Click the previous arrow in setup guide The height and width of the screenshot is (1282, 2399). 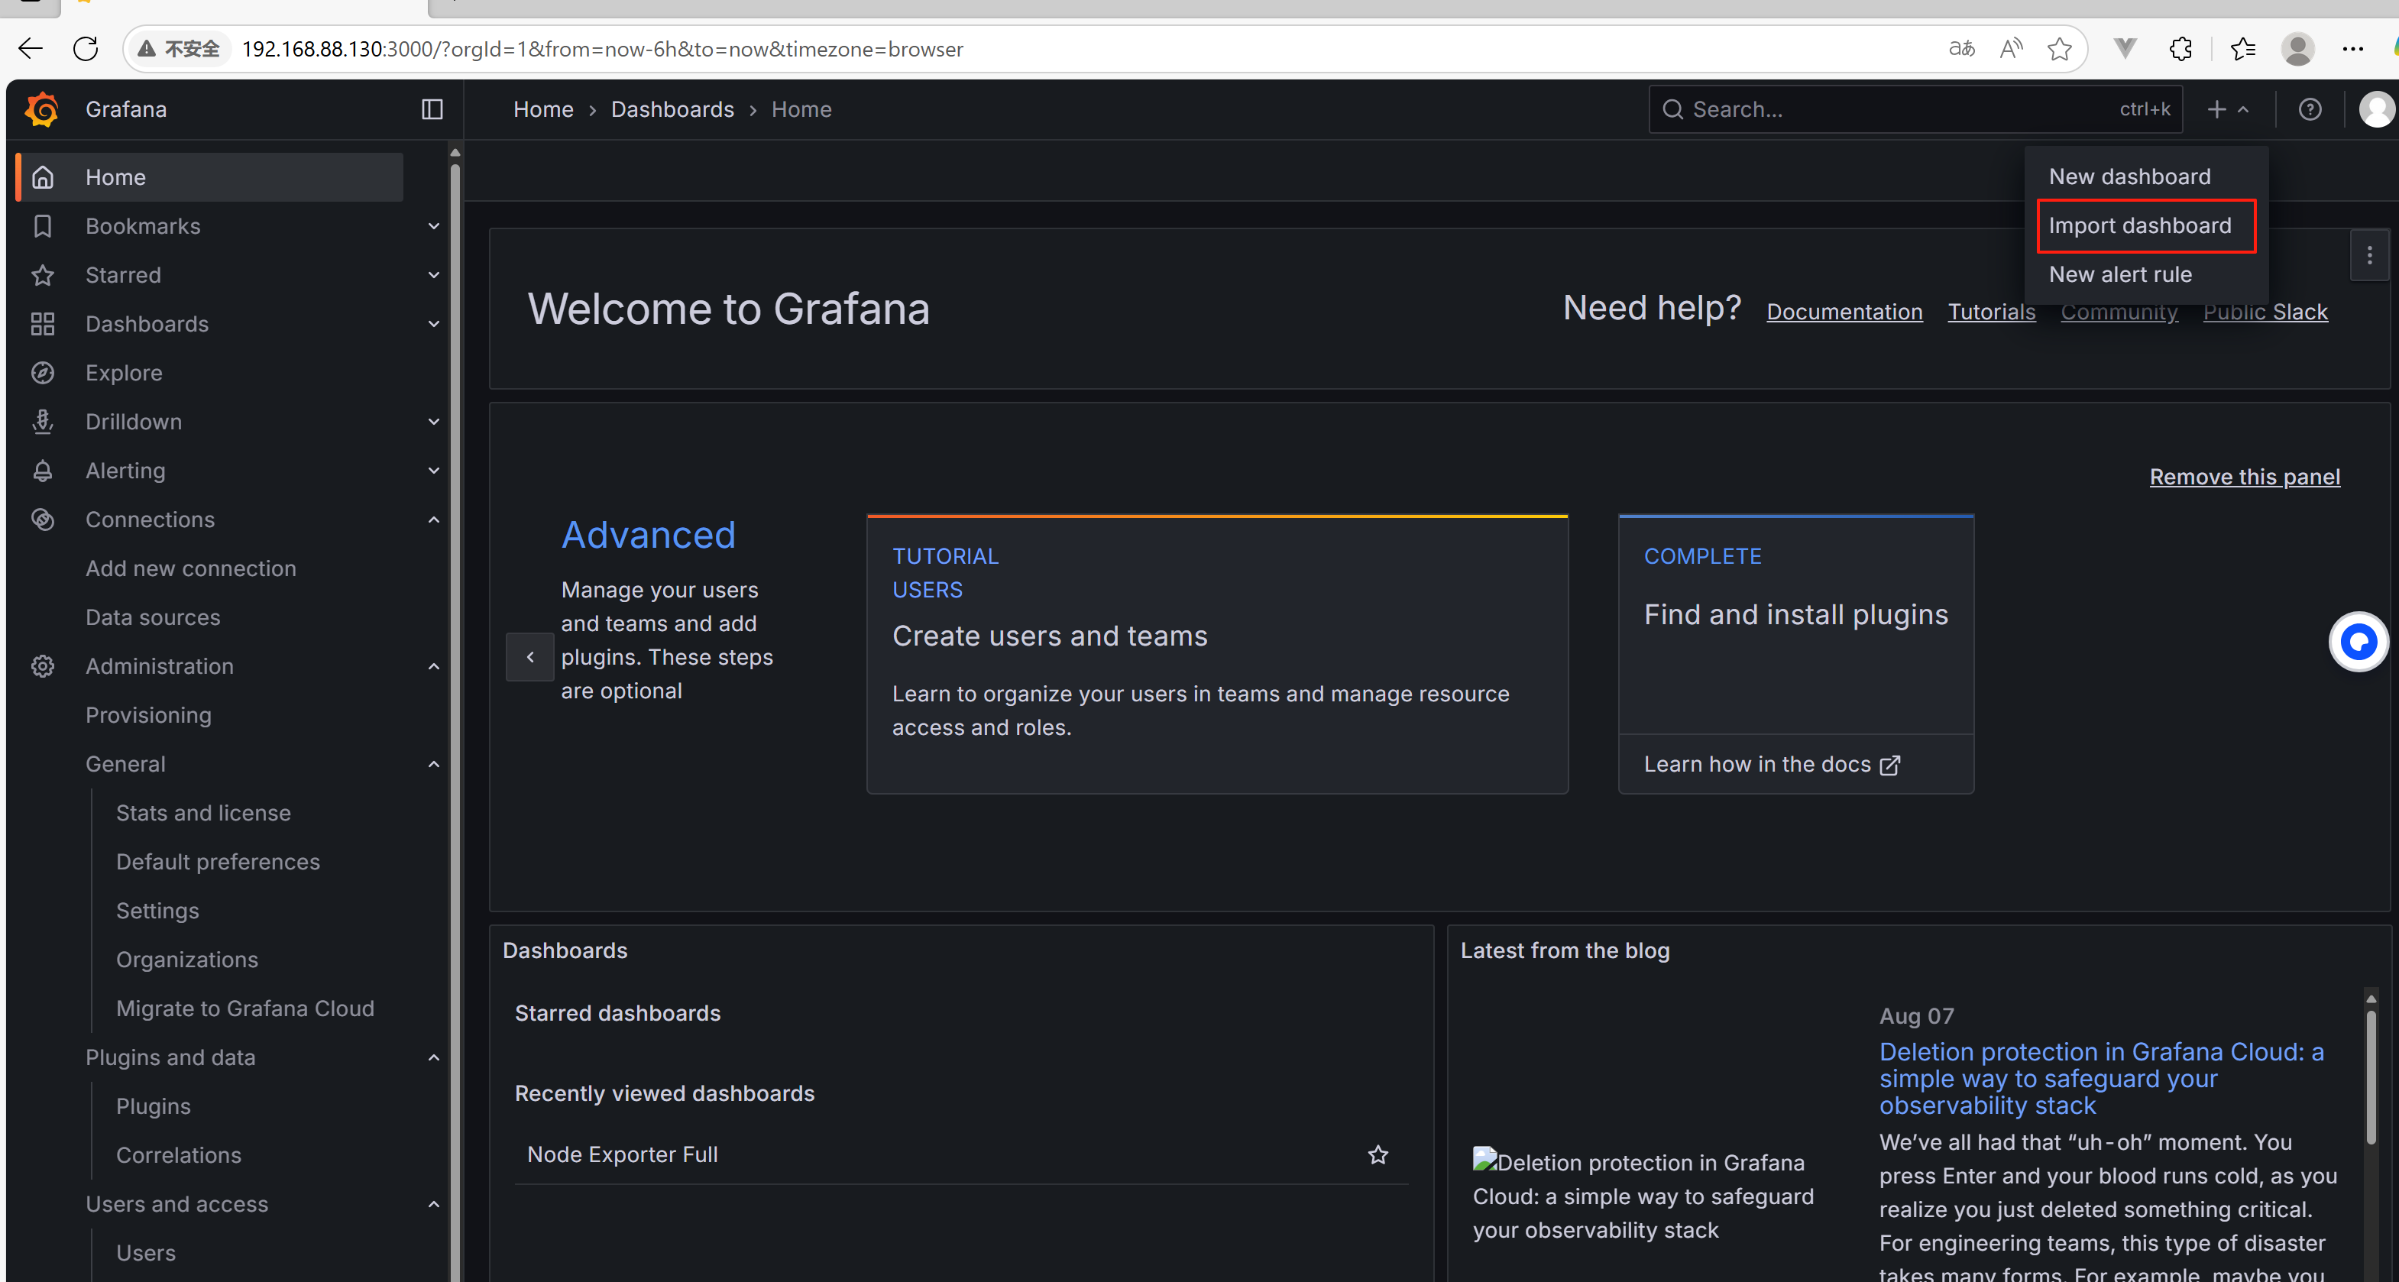click(x=530, y=656)
